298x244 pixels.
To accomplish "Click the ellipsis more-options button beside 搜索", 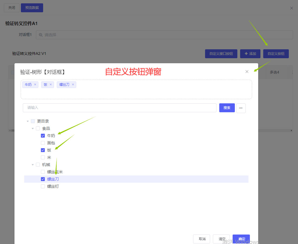I will pyautogui.click(x=241, y=108).
